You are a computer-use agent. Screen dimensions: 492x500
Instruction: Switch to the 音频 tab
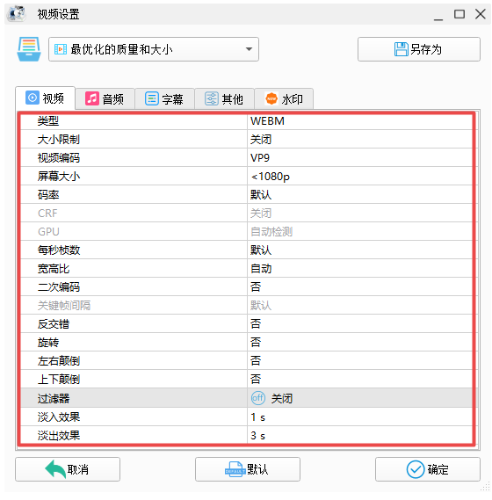[105, 98]
